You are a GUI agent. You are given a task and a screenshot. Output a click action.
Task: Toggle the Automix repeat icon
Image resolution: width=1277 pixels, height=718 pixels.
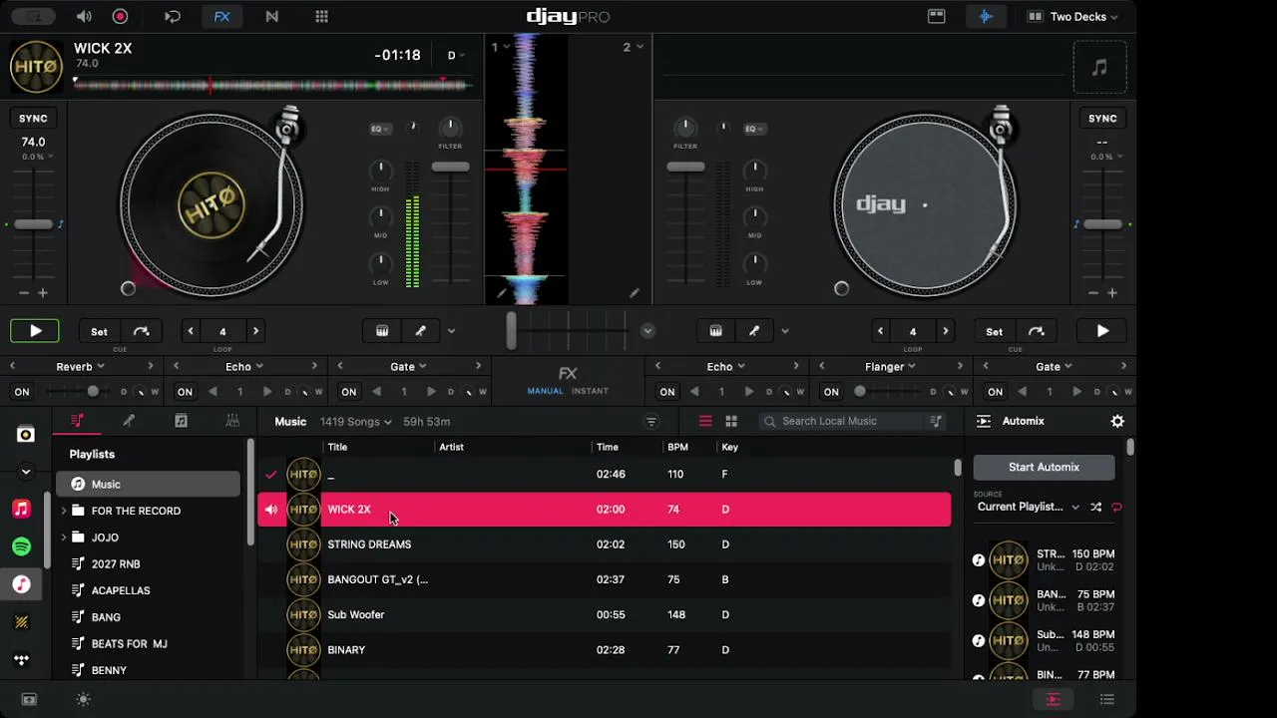[1116, 507]
